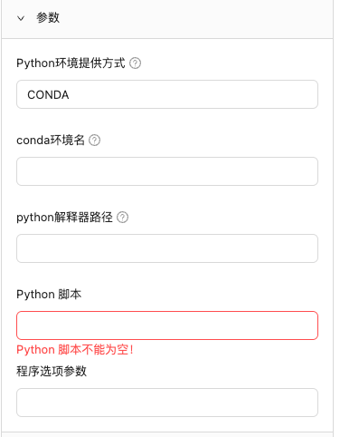
Task: Collapse the 参数 section chevron
Action: point(21,18)
